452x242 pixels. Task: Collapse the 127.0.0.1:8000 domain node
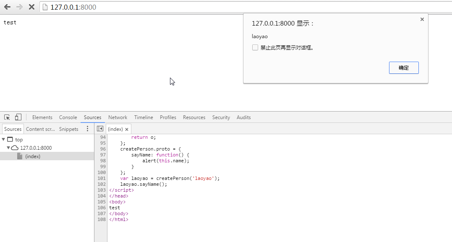tap(9, 148)
